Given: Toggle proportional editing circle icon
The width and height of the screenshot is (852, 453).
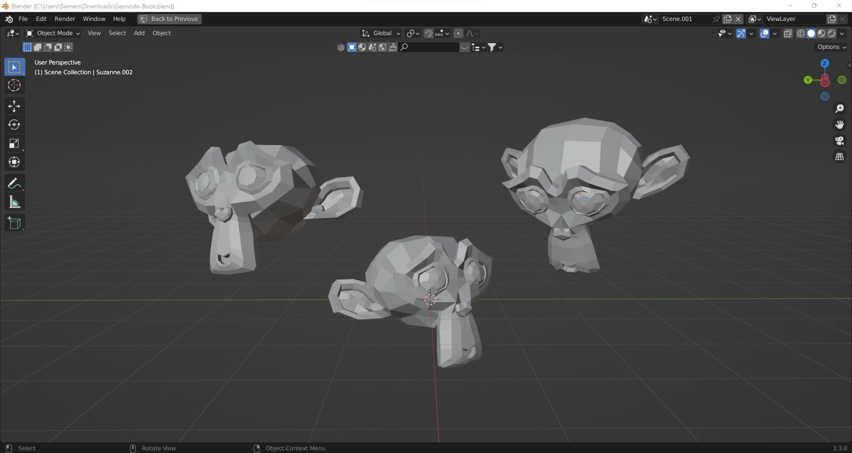Looking at the screenshot, I should coord(458,33).
